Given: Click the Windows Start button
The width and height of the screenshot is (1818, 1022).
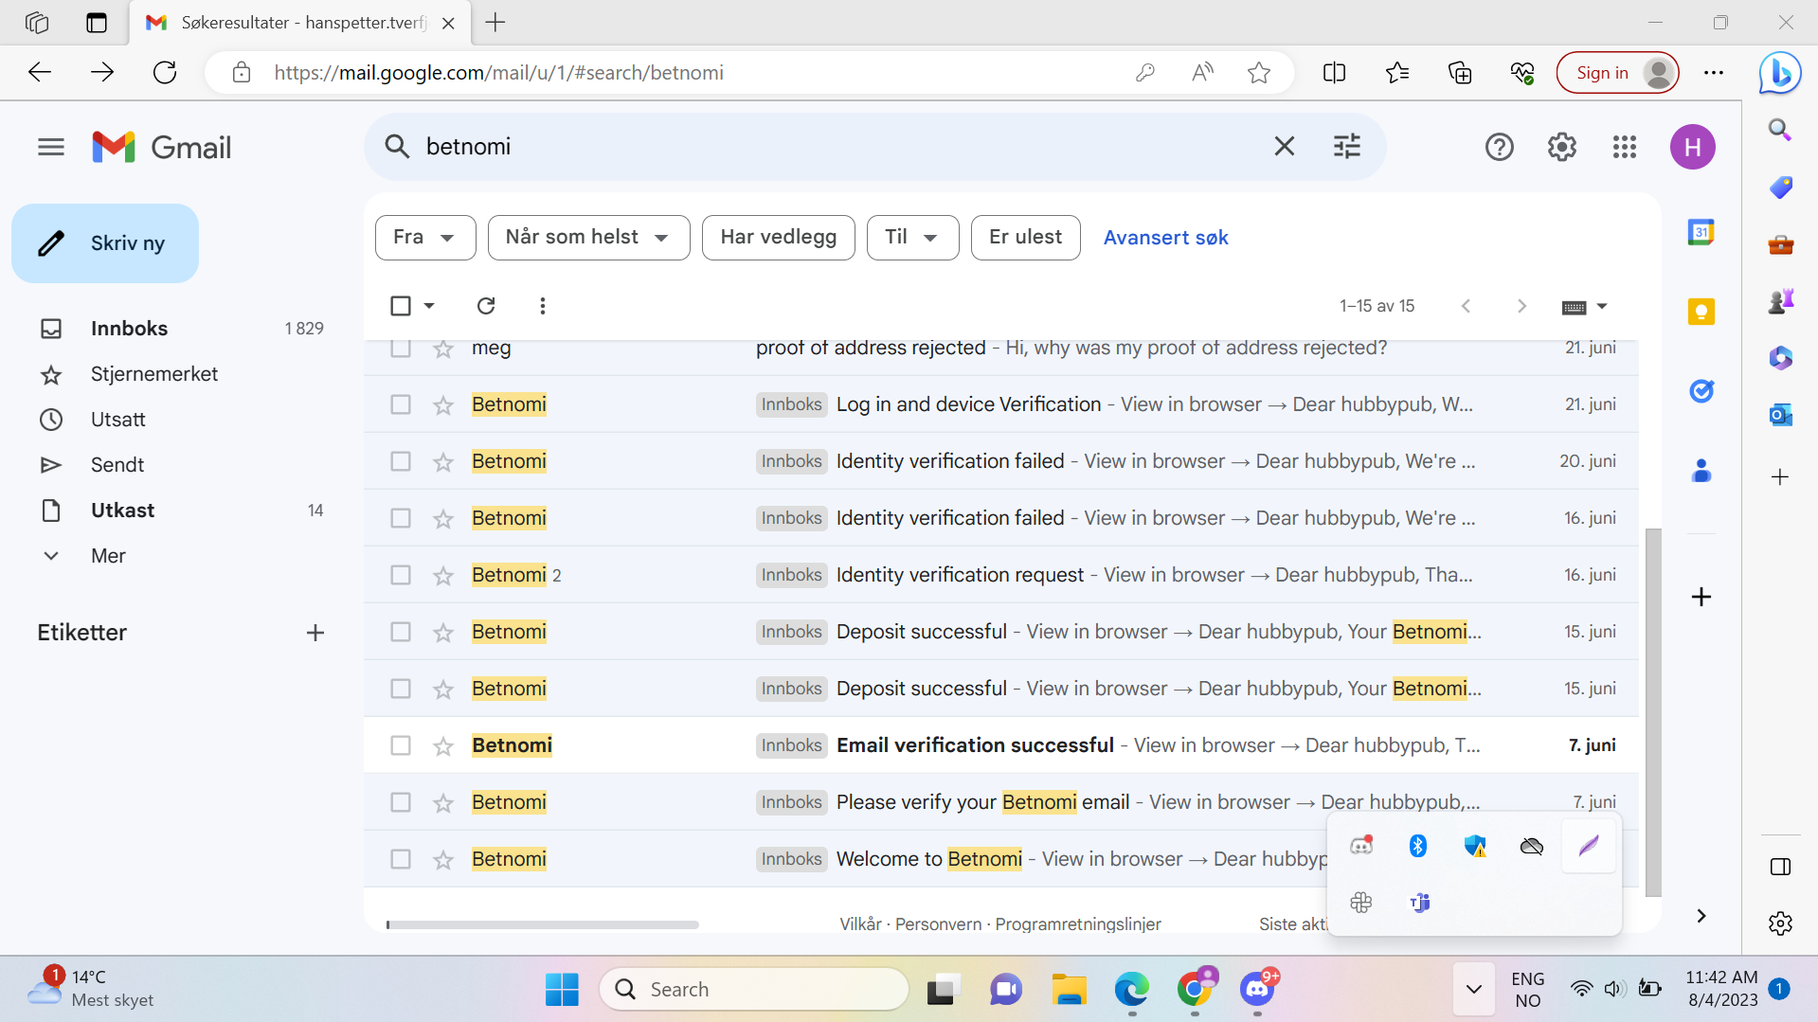Looking at the screenshot, I should (562, 990).
